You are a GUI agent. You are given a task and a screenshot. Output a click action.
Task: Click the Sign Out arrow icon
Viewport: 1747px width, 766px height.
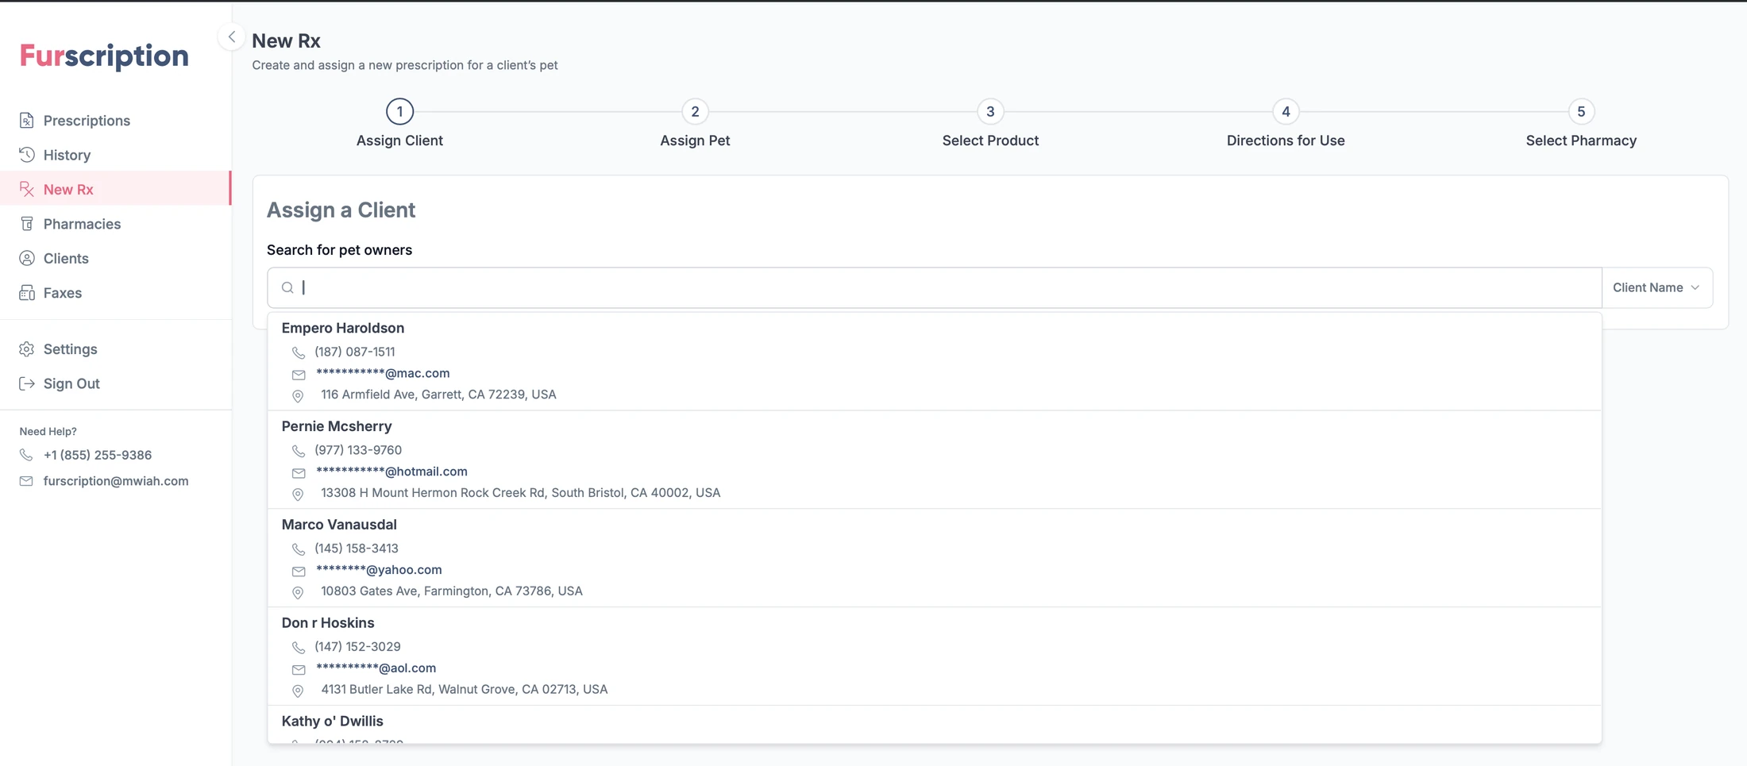pos(27,383)
